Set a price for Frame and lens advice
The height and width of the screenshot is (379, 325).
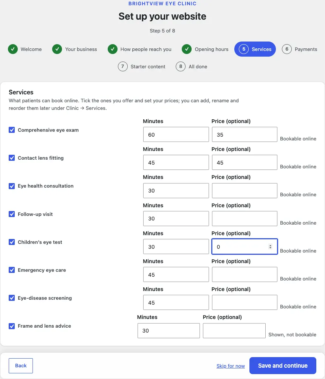click(x=234, y=331)
